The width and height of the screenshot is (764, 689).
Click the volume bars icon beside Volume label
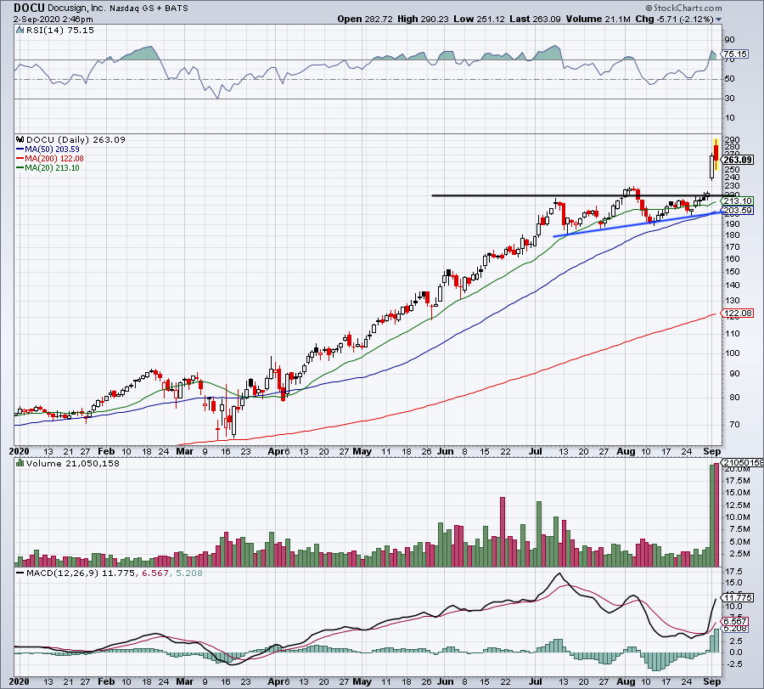20,463
